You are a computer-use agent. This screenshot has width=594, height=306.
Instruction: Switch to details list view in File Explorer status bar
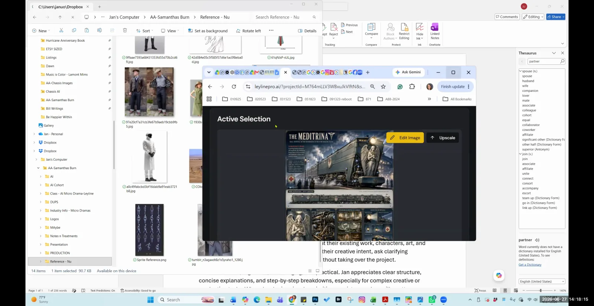(x=310, y=271)
